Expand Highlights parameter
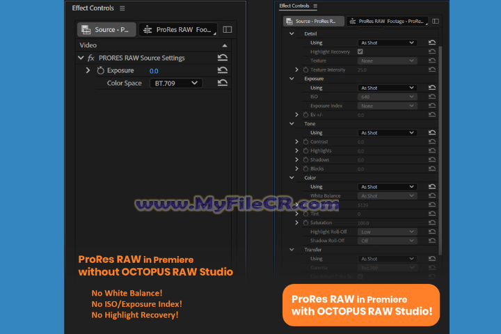The image size is (501, 334). point(297,150)
